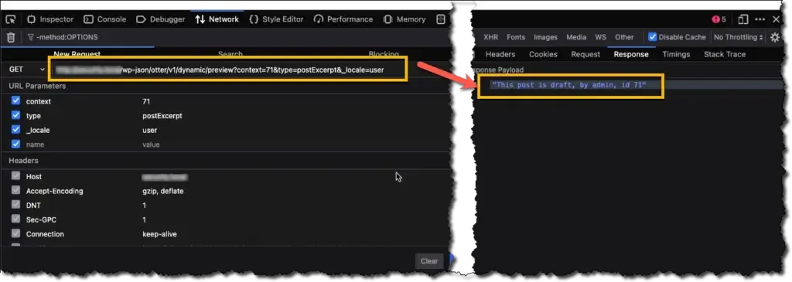Open the devtools three-dots menu
792x282 pixels.
[x=760, y=19]
